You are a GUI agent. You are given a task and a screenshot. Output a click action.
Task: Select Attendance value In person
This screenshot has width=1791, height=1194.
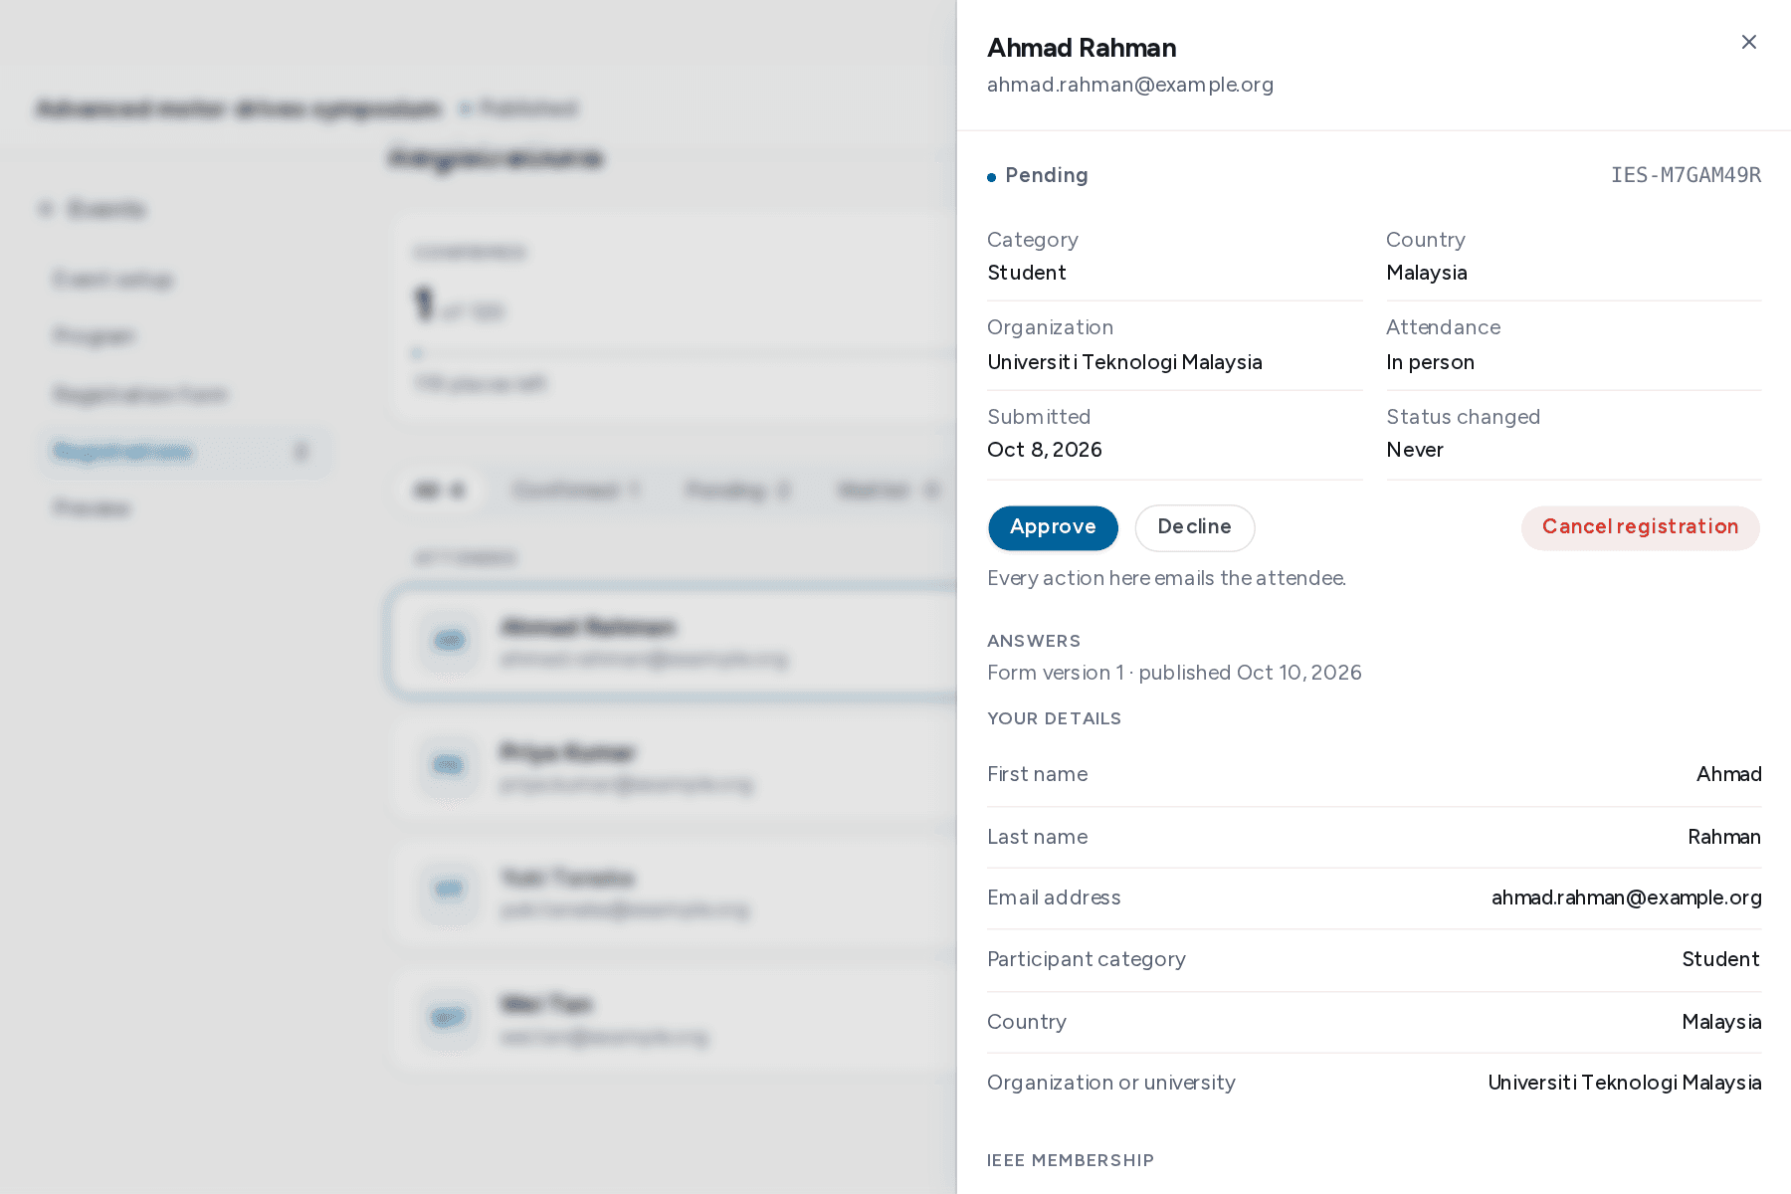point(1430,362)
